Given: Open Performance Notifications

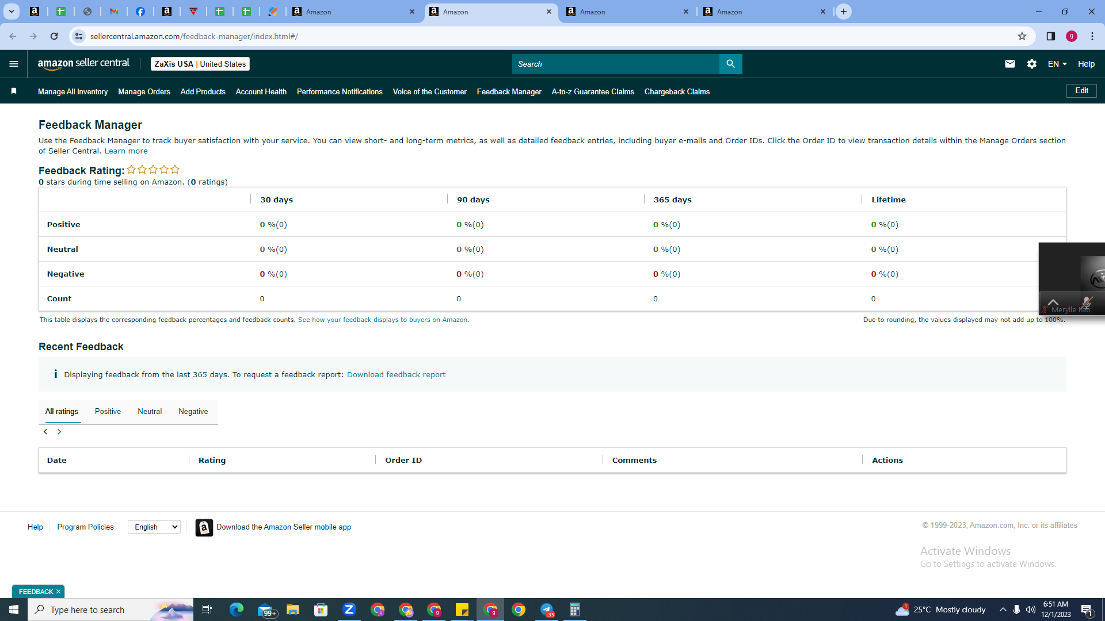Looking at the screenshot, I should click(340, 91).
